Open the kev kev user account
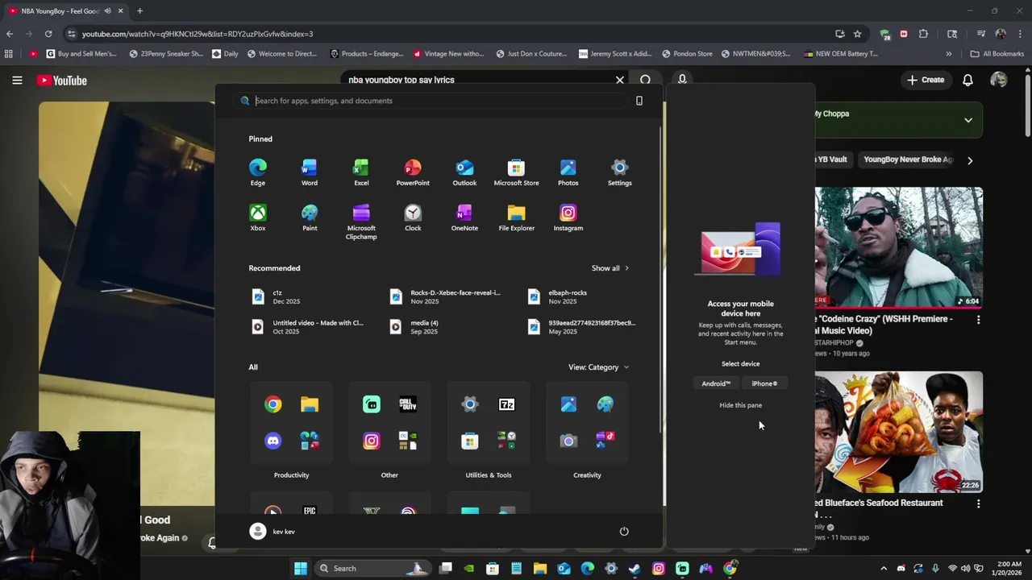 (273, 531)
